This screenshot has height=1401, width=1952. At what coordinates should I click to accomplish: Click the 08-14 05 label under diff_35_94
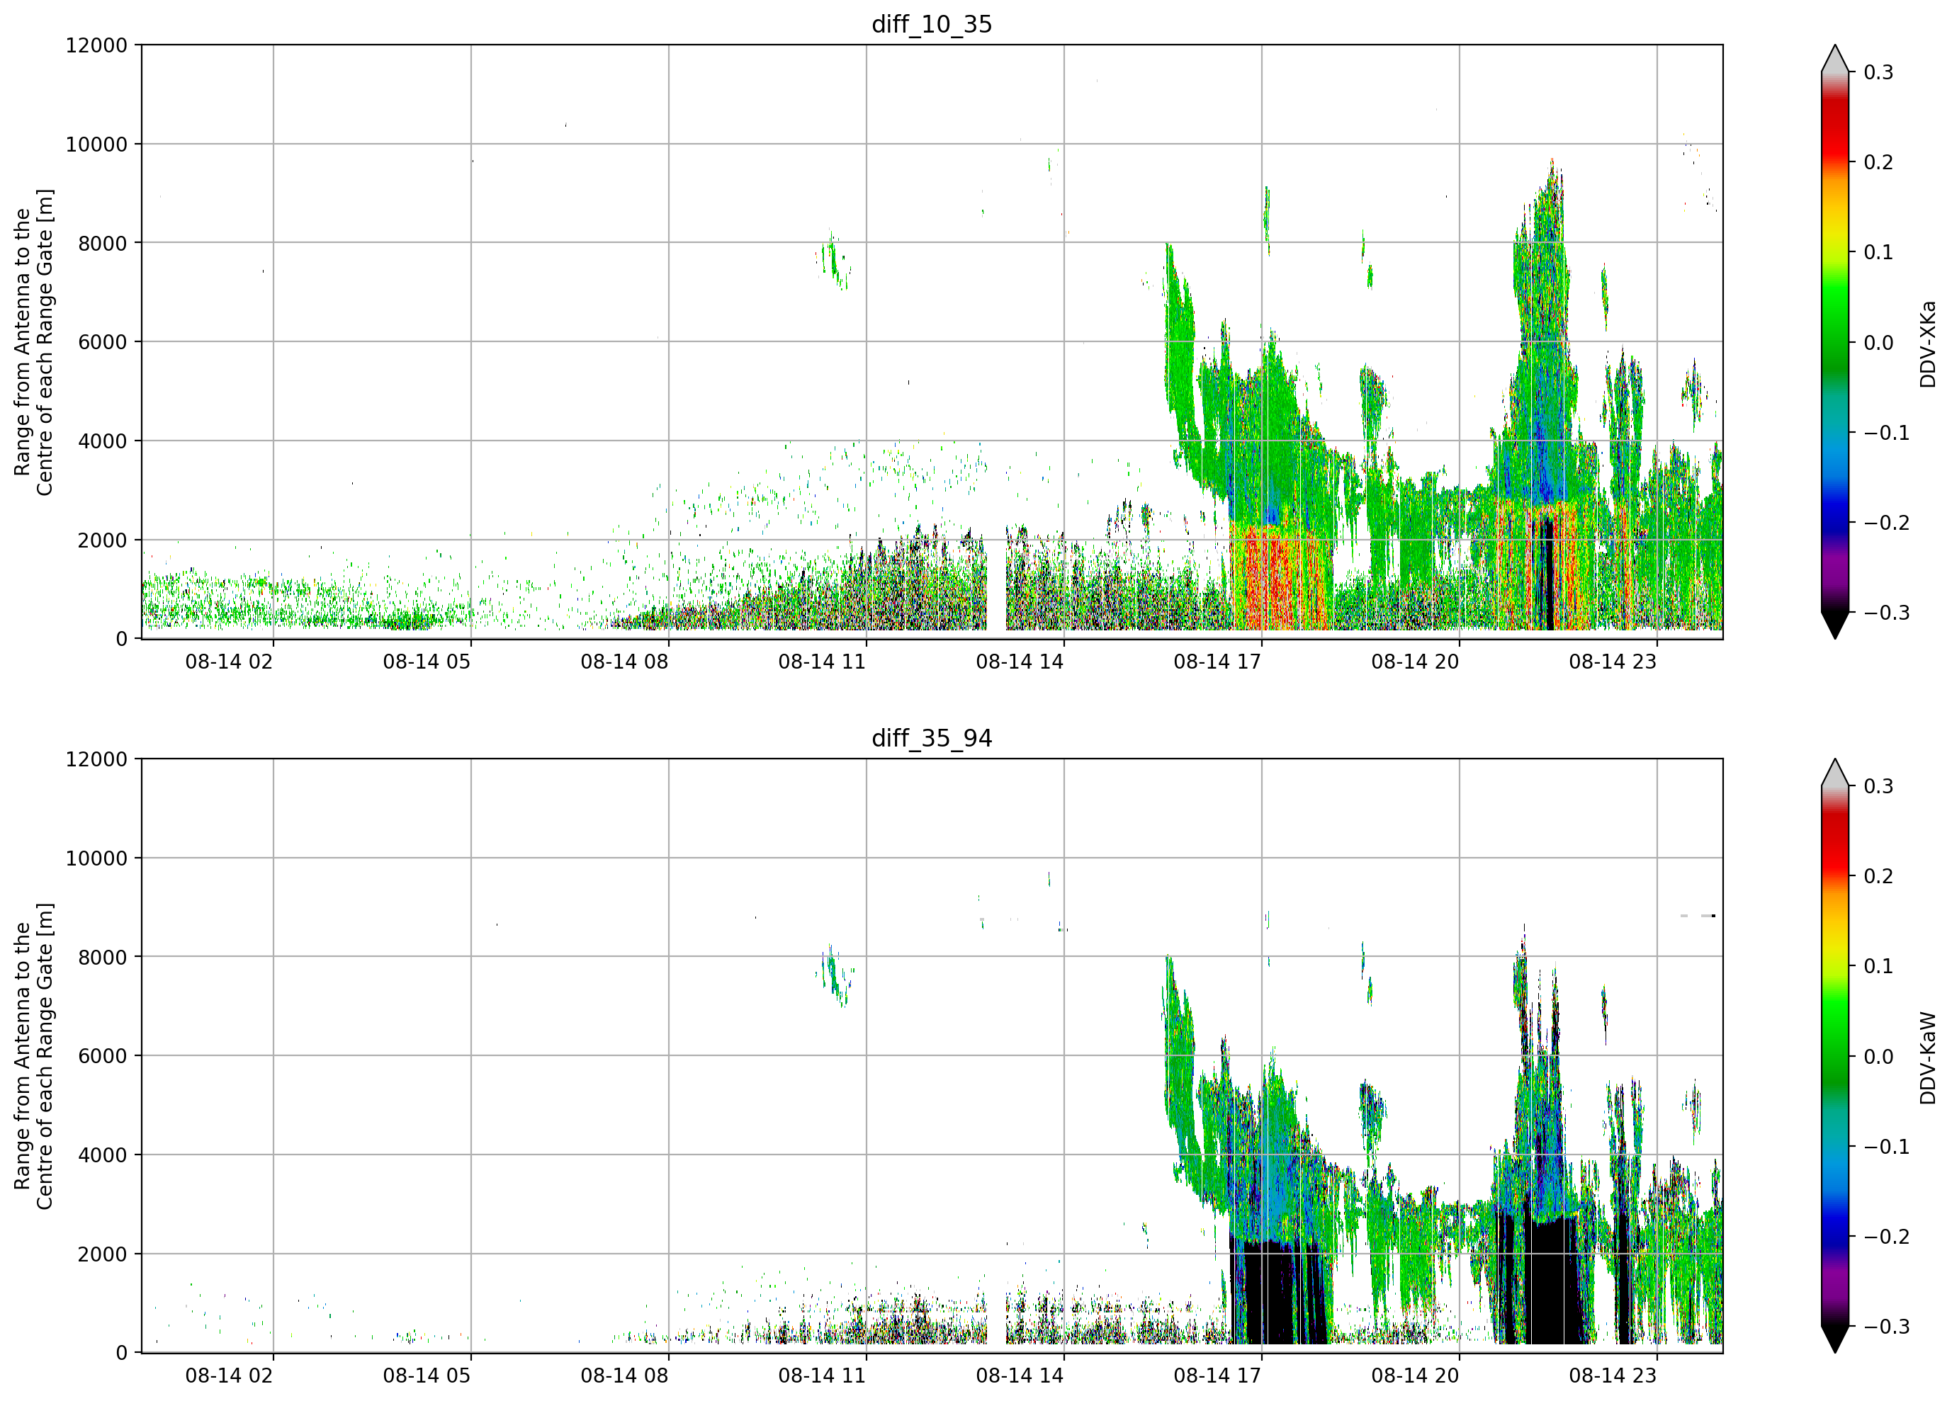[x=427, y=1376]
